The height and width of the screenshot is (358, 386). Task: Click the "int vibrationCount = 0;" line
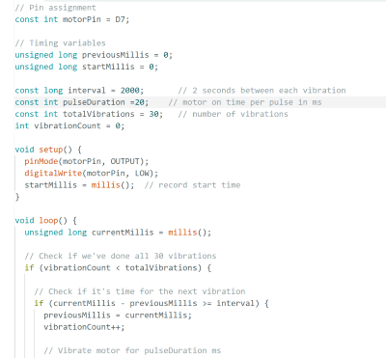(69, 125)
